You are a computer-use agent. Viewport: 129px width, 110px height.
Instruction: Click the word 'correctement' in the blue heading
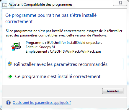(x=19, y=21)
